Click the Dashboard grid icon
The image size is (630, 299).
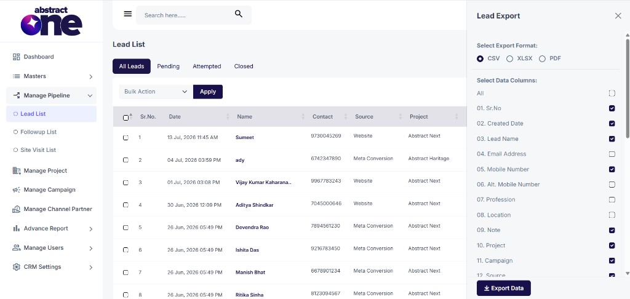tap(17, 57)
